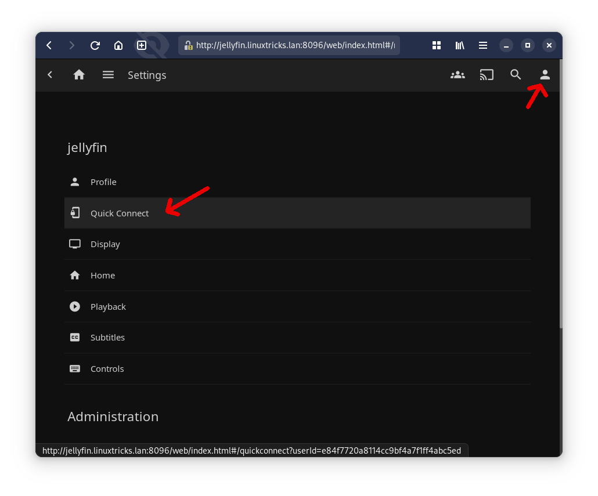This screenshot has width=598, height=496.
Task: Click the address bar URL field
Action: tap(289, 45)
